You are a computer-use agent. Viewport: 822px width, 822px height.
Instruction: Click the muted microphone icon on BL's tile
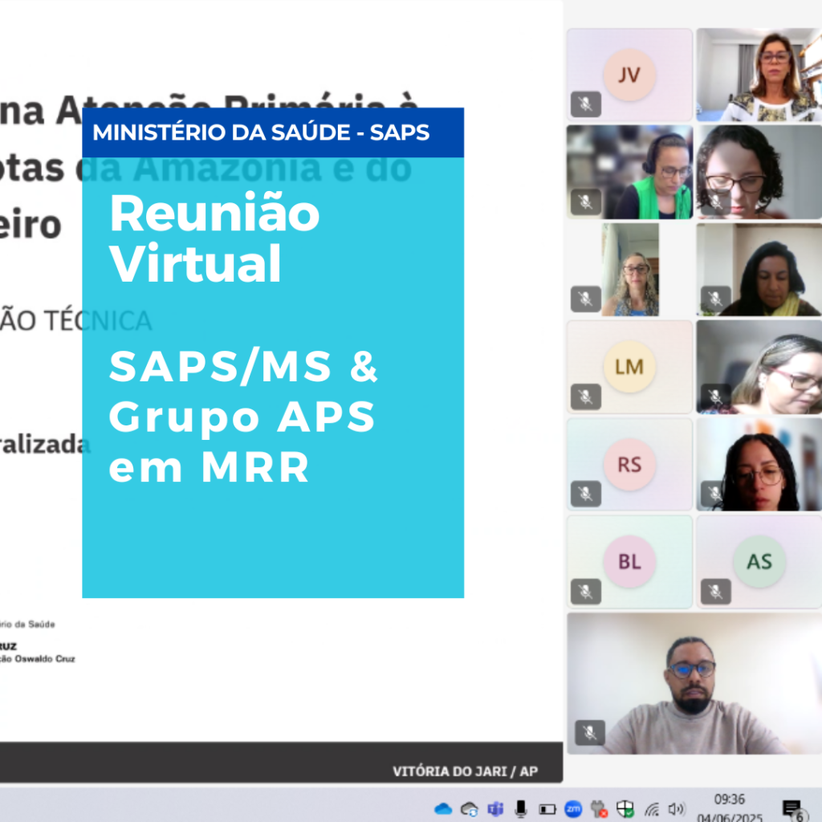point(585,592)
